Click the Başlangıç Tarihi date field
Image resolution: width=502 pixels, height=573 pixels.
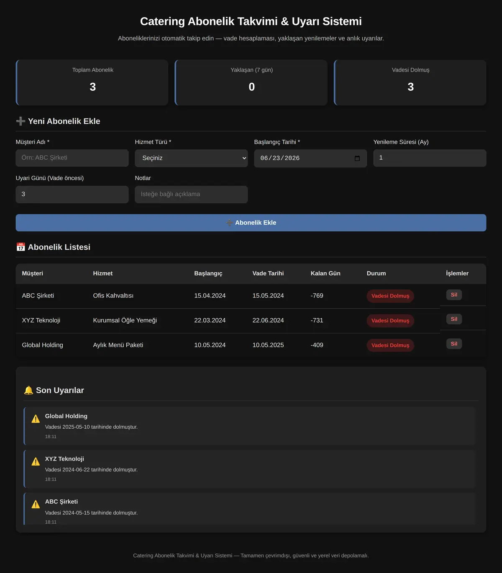point(310,159)
